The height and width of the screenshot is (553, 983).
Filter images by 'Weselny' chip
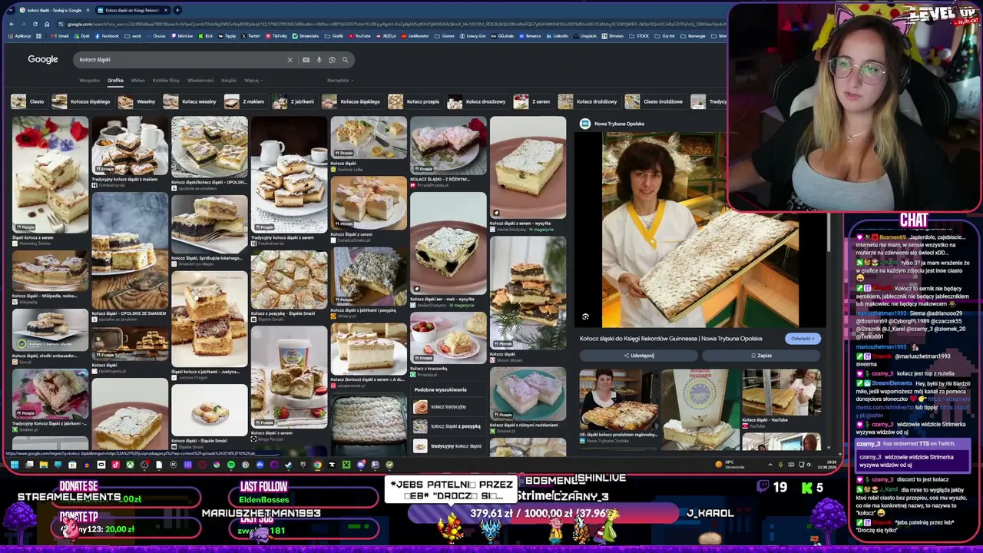(138, 101)
